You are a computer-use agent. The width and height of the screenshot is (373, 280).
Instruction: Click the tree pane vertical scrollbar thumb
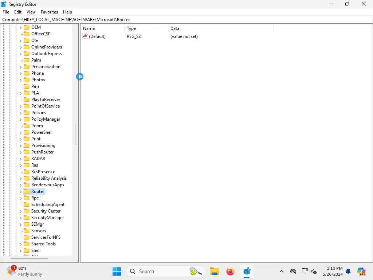(x=75, y=135)
